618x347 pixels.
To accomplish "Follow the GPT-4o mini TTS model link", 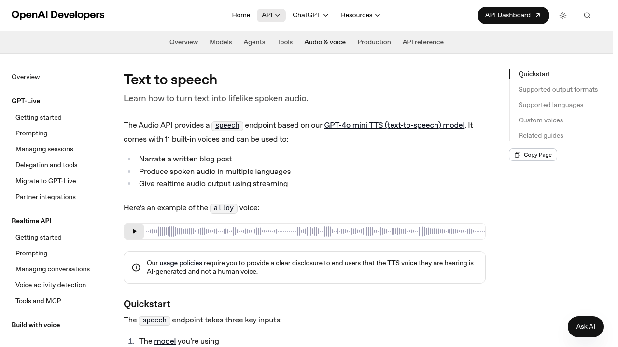I will (x=394, y=125).
